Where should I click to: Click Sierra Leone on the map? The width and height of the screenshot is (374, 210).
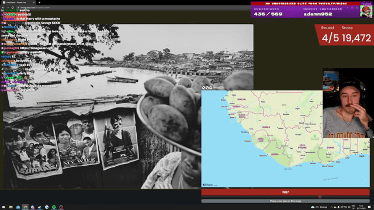click(261, 140)
